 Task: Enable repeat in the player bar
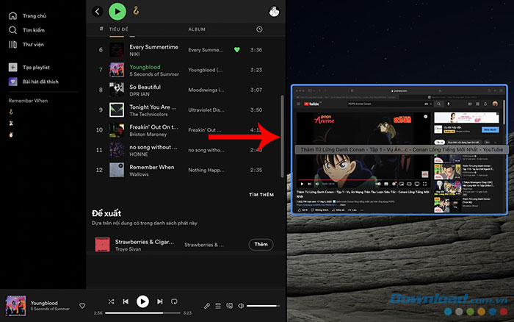175,301
